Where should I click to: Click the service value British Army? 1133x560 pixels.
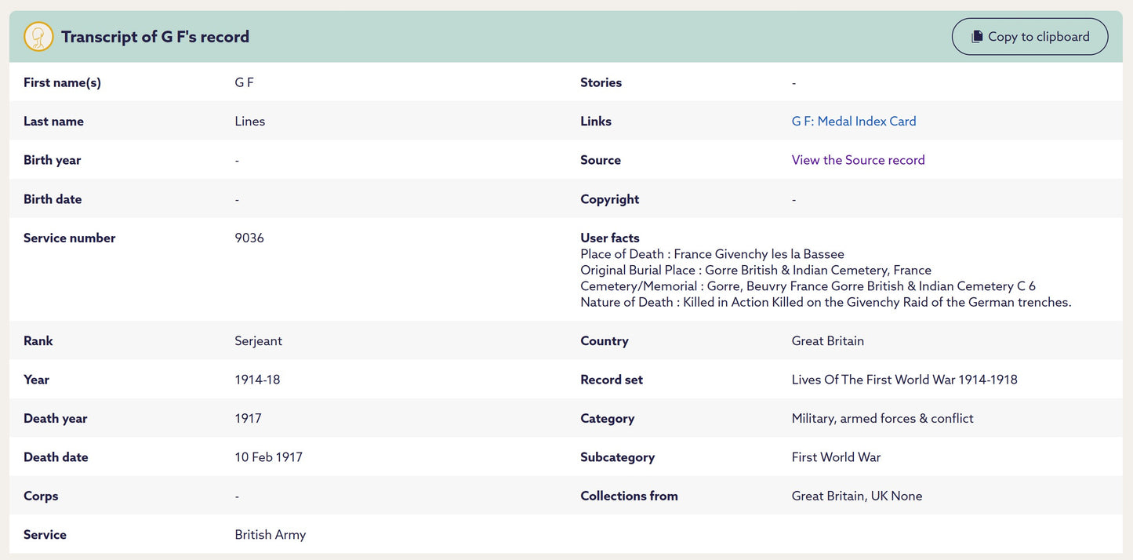point(271,535)
